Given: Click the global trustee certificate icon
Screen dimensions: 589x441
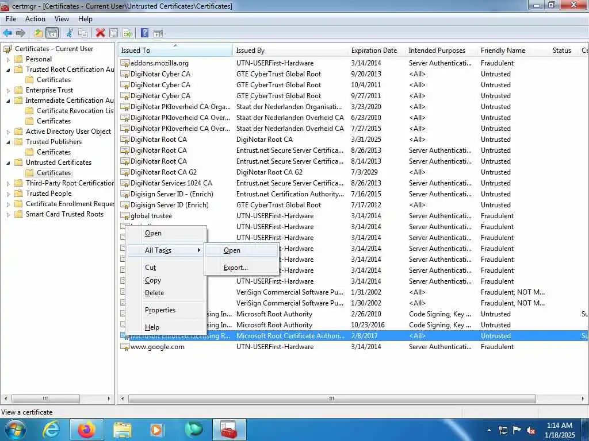Looking at the screenshot, I should 125,216.
